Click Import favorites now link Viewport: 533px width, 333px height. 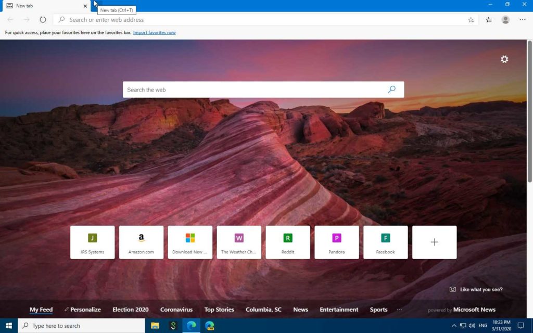coord(154,32)
